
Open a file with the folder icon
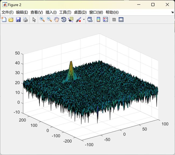click(x=11, y=20)
